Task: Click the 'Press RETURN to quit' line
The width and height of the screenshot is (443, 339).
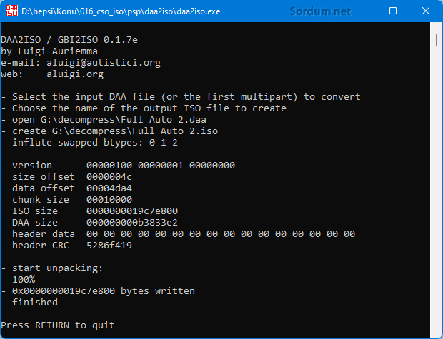Action: pos(58,325)
